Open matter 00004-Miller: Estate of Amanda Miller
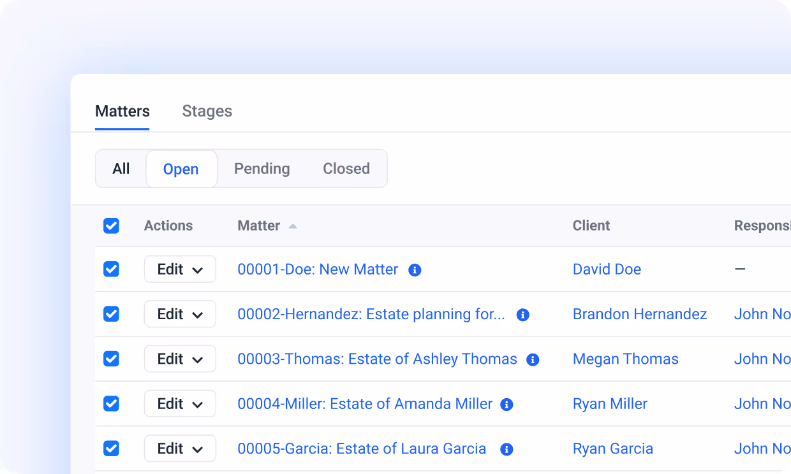This screenshot has width=791, height=474. [365, 404]
